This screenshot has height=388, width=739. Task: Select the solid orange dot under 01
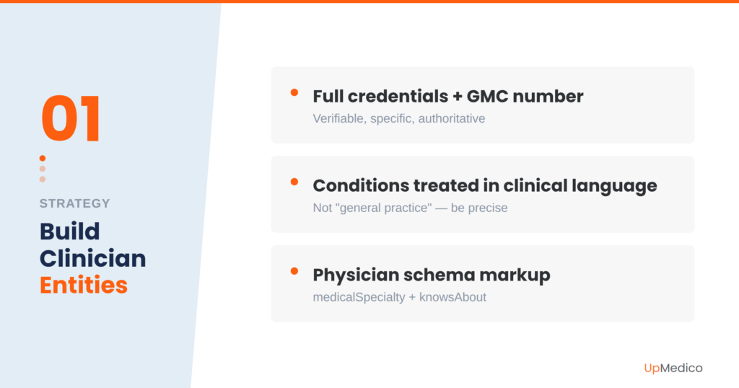point(43,158)
